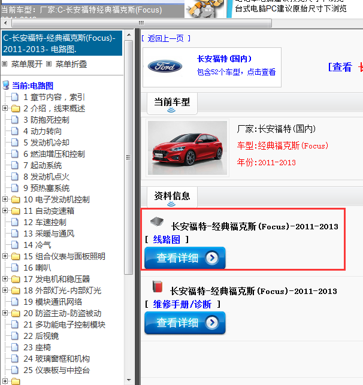Expand the 11 自动变速箱 node

(x=5, y=210)
